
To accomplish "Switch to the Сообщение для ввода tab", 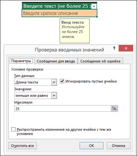I will coord(56,61).
